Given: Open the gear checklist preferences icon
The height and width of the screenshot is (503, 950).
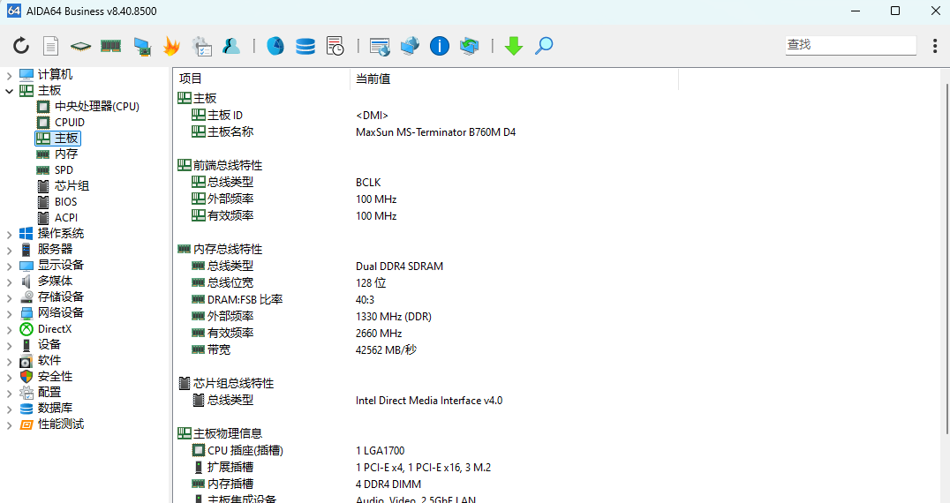Looking at the screenshot, I should coord(202,46).
